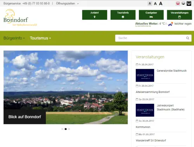194x147 pixels.
Task: Open Generalprobe Stadtmusik event link
Action: pos(171,71)
